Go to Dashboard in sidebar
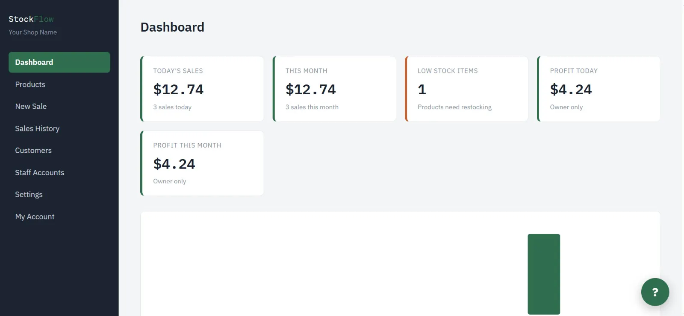 (59, 62)
